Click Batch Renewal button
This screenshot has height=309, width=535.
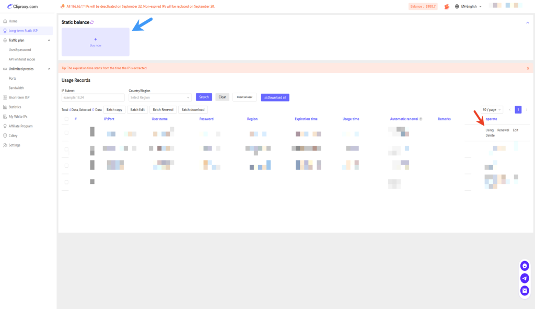(162, 109)
